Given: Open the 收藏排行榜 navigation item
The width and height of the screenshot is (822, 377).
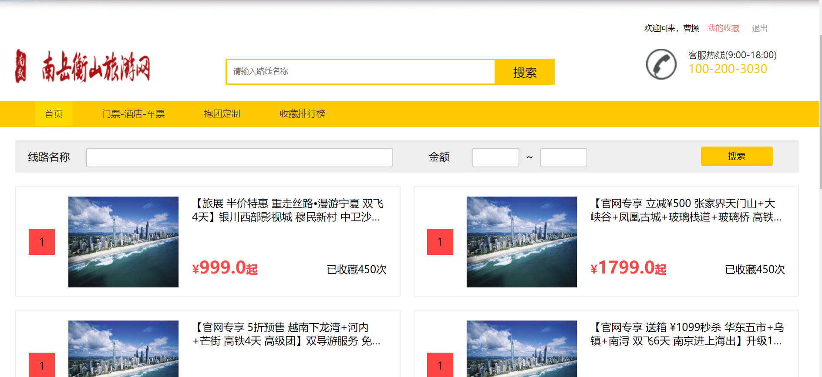Looking at the screenshot, I should click(302, 114).
